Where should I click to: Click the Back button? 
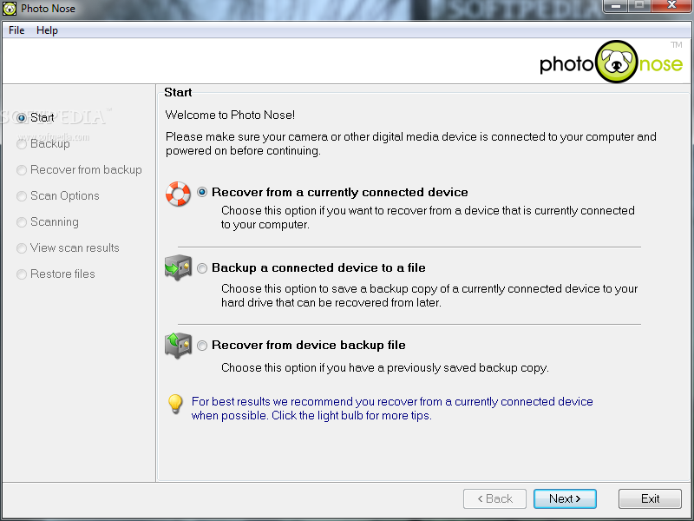click(x=494, y=498)
